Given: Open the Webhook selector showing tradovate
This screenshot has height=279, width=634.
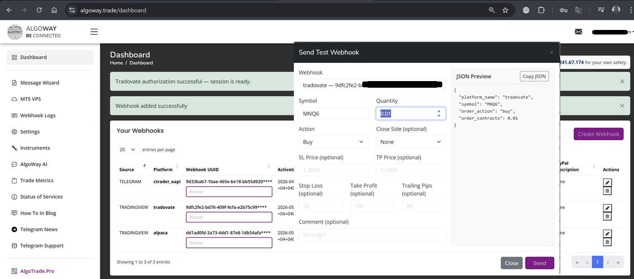Looking at the screenshot, I should coord(372,85).
